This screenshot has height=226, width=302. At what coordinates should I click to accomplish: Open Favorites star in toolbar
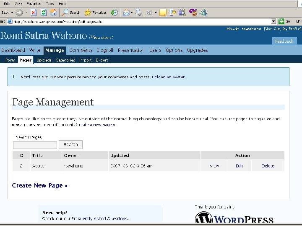click(x=96, y=13)
